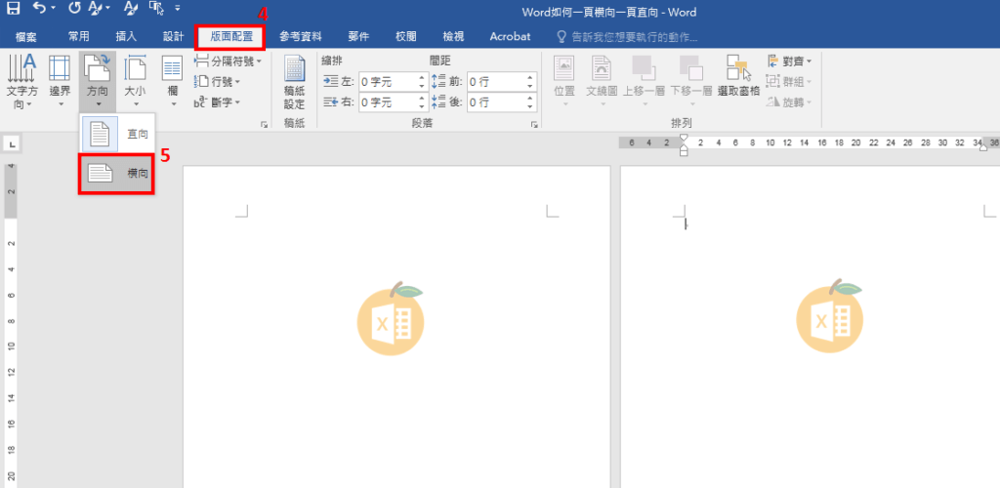The image size is (1000, 488).
Task: Click the 大小 page size icon
Action: pyautogui.click(x=135, y=80)
